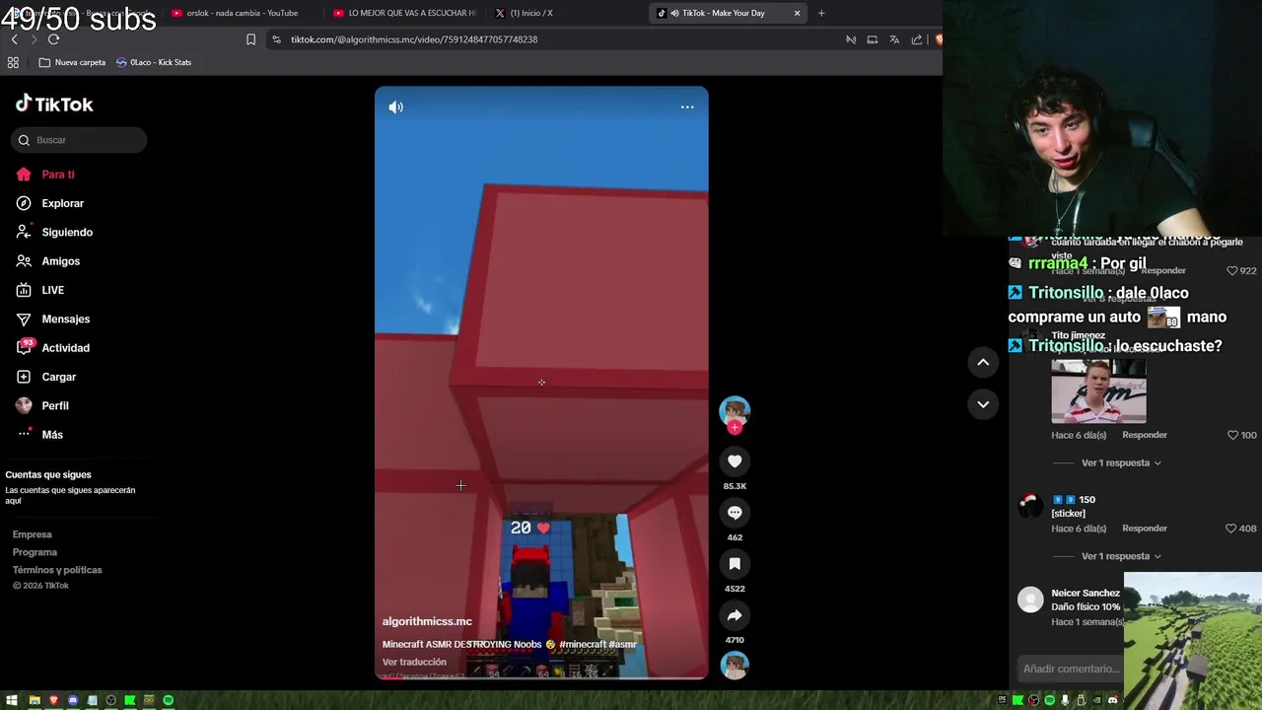Expand the Más options
The image size is (1262, 710).
pos(39,435)
